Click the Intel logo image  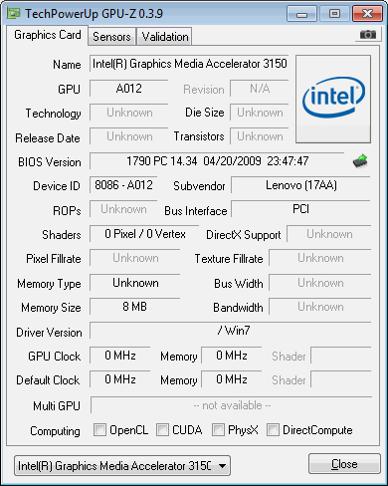(x=333, y=99)
